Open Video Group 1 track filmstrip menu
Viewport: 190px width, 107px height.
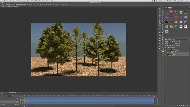18,99
